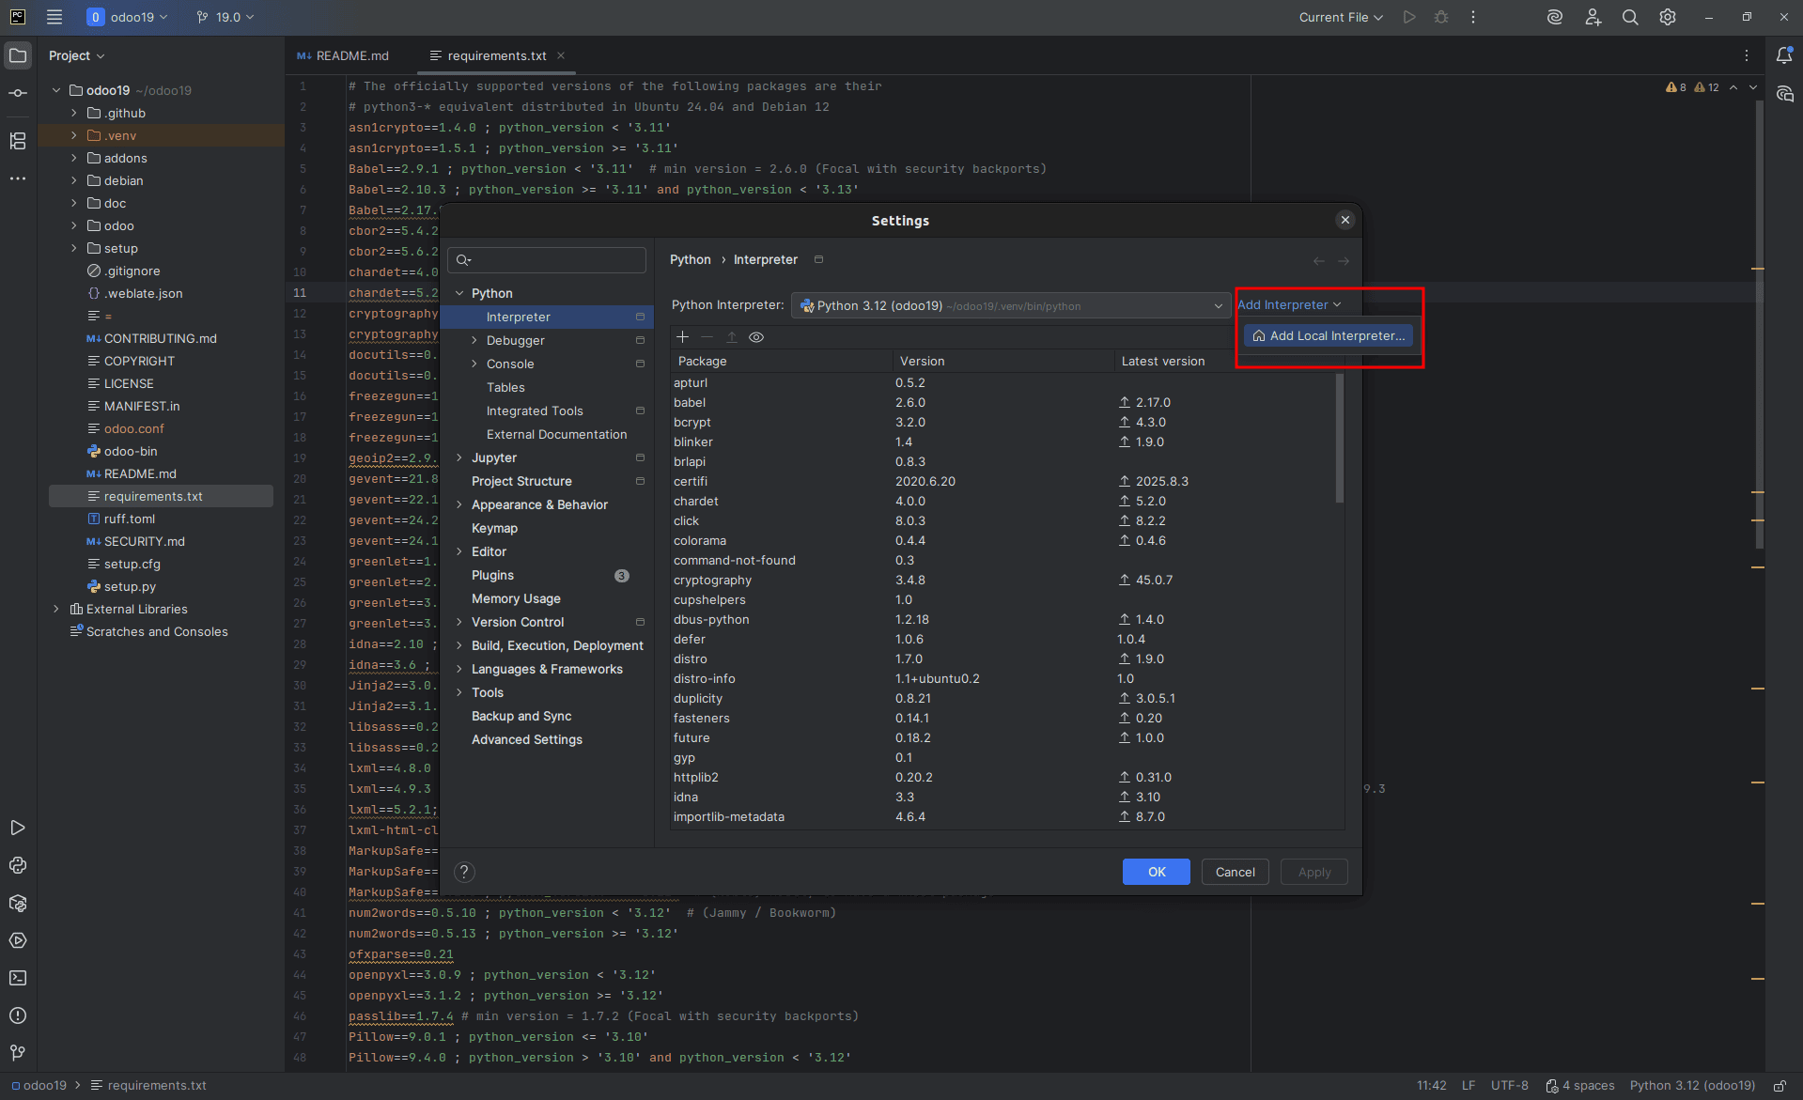Open Code With Me user icon
Image resolution: width=1803 pixels, height=1100 pixels.
tap(1593, 17)
